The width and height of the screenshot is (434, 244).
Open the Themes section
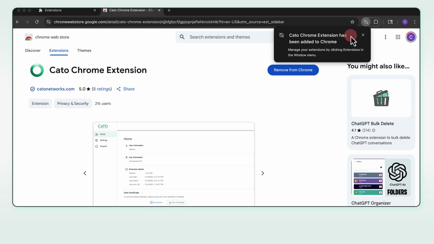click(84, 51)
